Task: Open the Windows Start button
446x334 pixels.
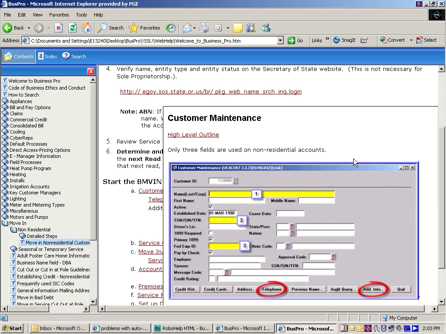Action: pyautogui.click(x=12, y=328)
